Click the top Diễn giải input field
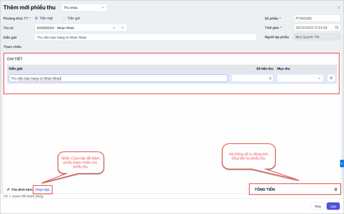Viewport: 344px width, 214px height. point(145,37)
